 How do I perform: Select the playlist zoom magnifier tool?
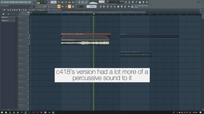tap(24, 10)
